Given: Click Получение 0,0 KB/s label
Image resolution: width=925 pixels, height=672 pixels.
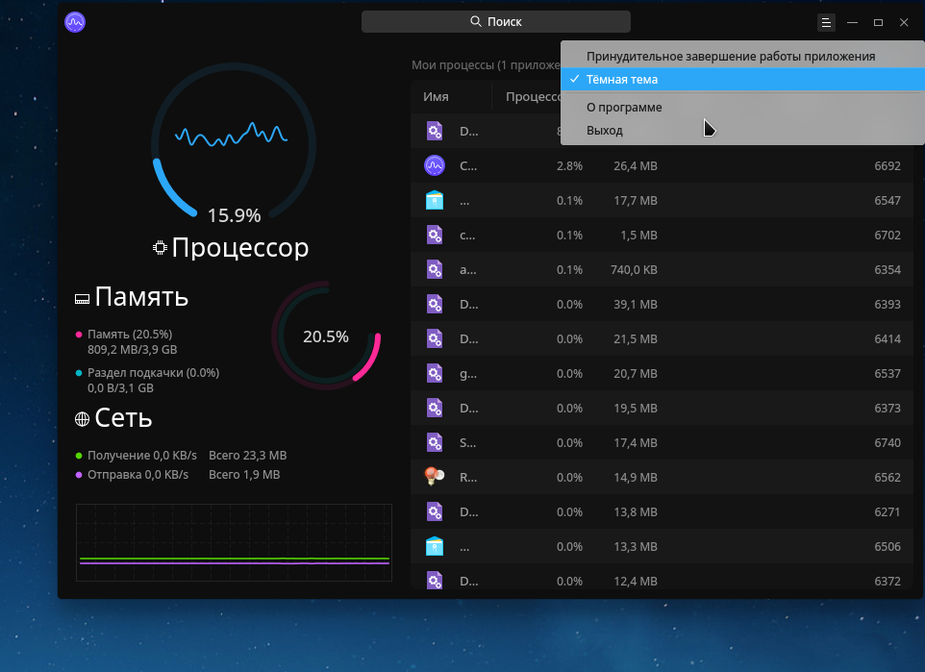Looking at the screenshot, I should pyautogui.click(x=142, y=456).
